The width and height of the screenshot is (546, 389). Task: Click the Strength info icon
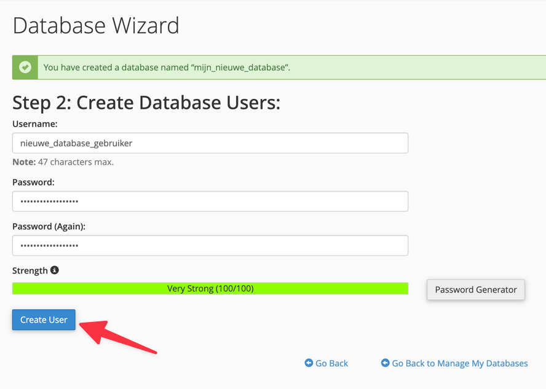tap(55, 270)
